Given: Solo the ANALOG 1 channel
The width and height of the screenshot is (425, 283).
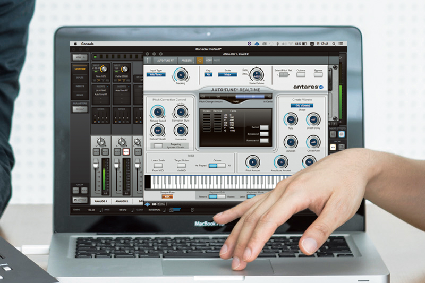Looking at the screenshot, I should pyautogui.click(x=97, y=152).
